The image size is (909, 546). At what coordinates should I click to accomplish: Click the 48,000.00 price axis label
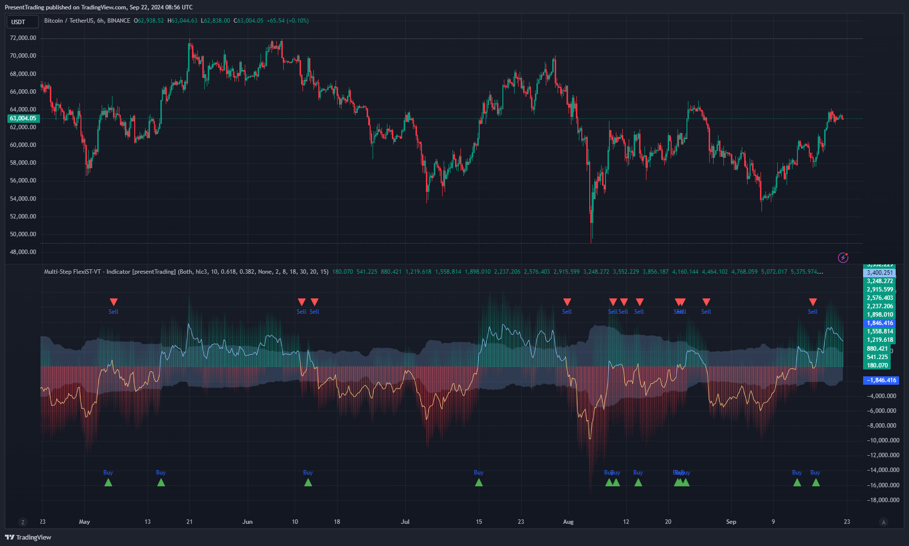tap(23, 252)
